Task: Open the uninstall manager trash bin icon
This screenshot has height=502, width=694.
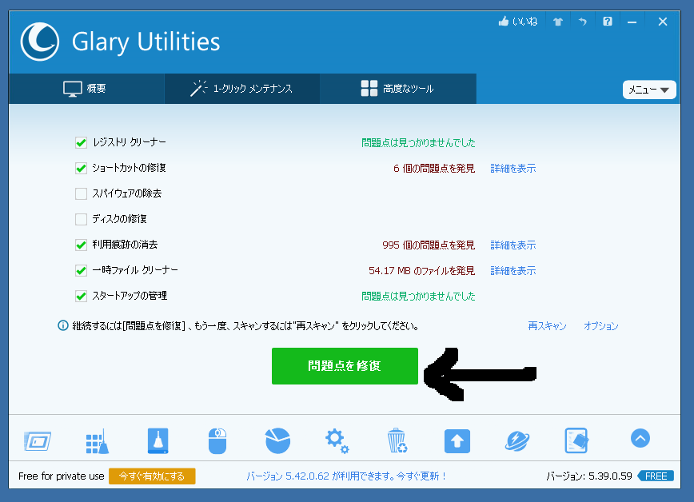Action: [x=397, y=441]
